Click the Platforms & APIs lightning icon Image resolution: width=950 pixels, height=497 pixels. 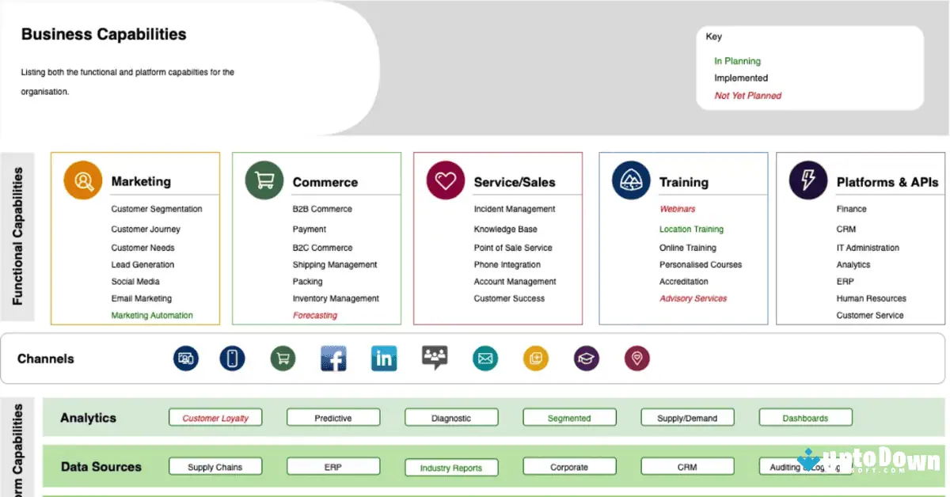point(808,181)
